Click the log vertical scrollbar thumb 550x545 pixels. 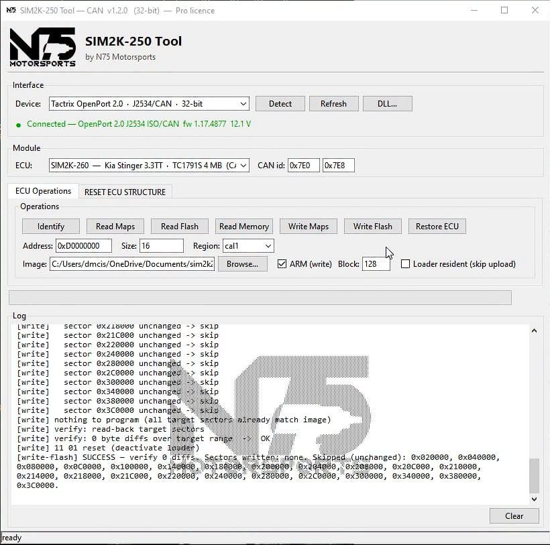pyautogui.click(x=534, y=475)
